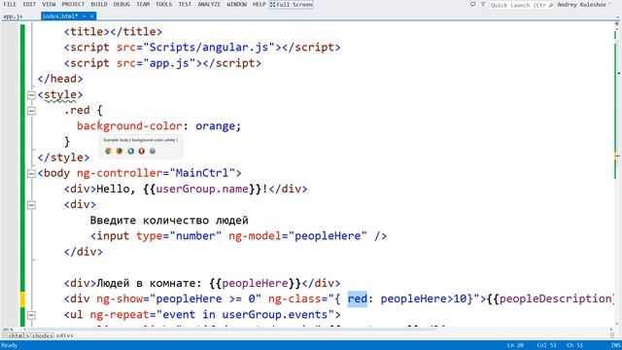
Task: Open the HELP menu
Action: [x=259, y=4]
